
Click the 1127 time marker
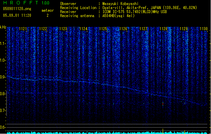click(x=144, y=29)
